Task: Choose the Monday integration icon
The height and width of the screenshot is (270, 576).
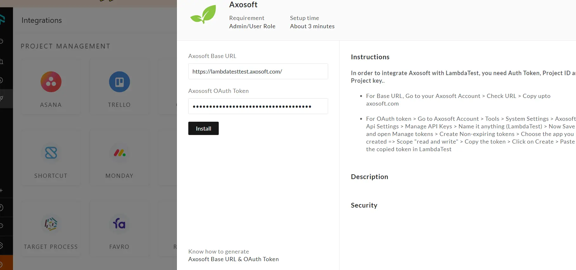Action: 119,153
